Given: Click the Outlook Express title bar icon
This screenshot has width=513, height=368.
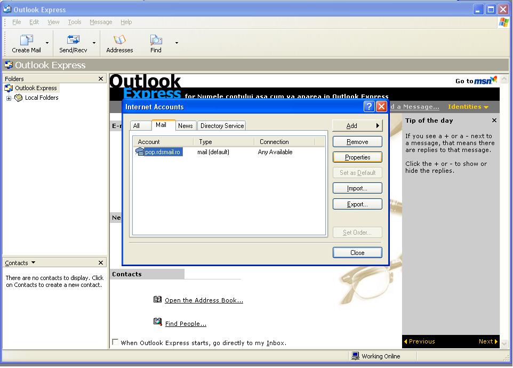Looking at the screenshot, I should tap(7, 9).
